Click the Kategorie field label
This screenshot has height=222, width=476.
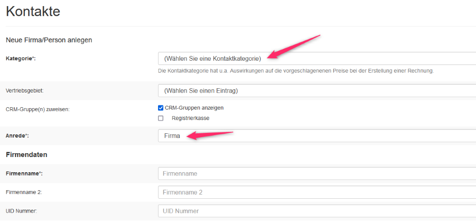(x=20, y=58)
